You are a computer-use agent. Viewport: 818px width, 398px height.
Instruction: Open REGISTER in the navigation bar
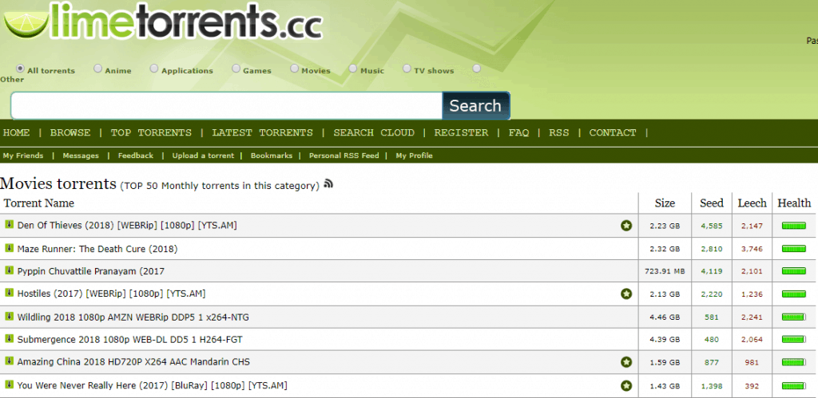click(x=461, y=132)
